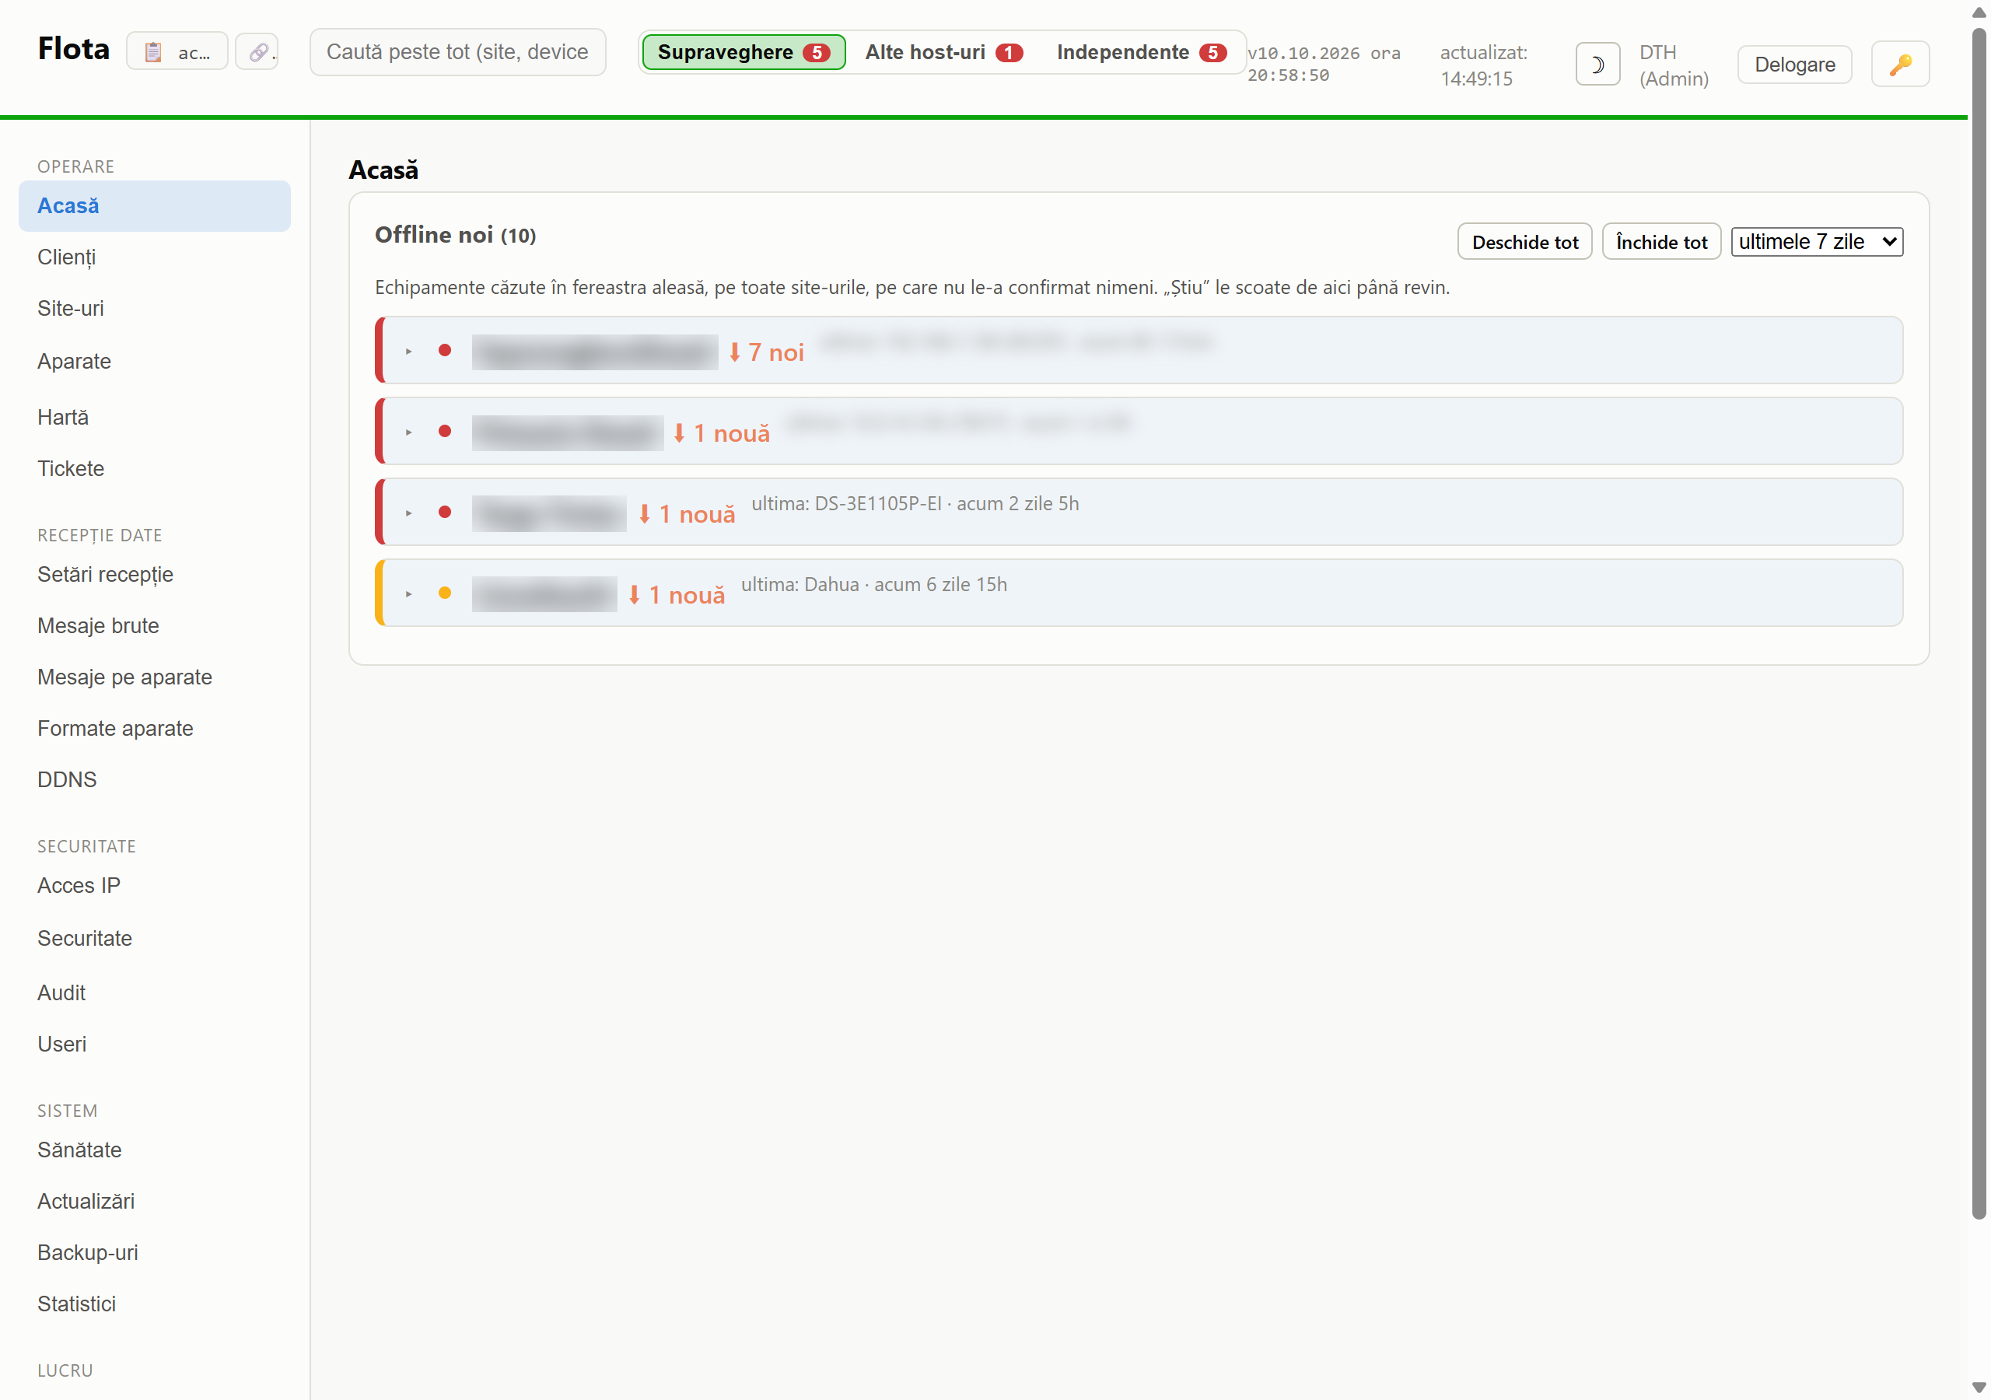Open Useri page
The width and height of the screenshot is (1991, 1400).
[154, 1044]
